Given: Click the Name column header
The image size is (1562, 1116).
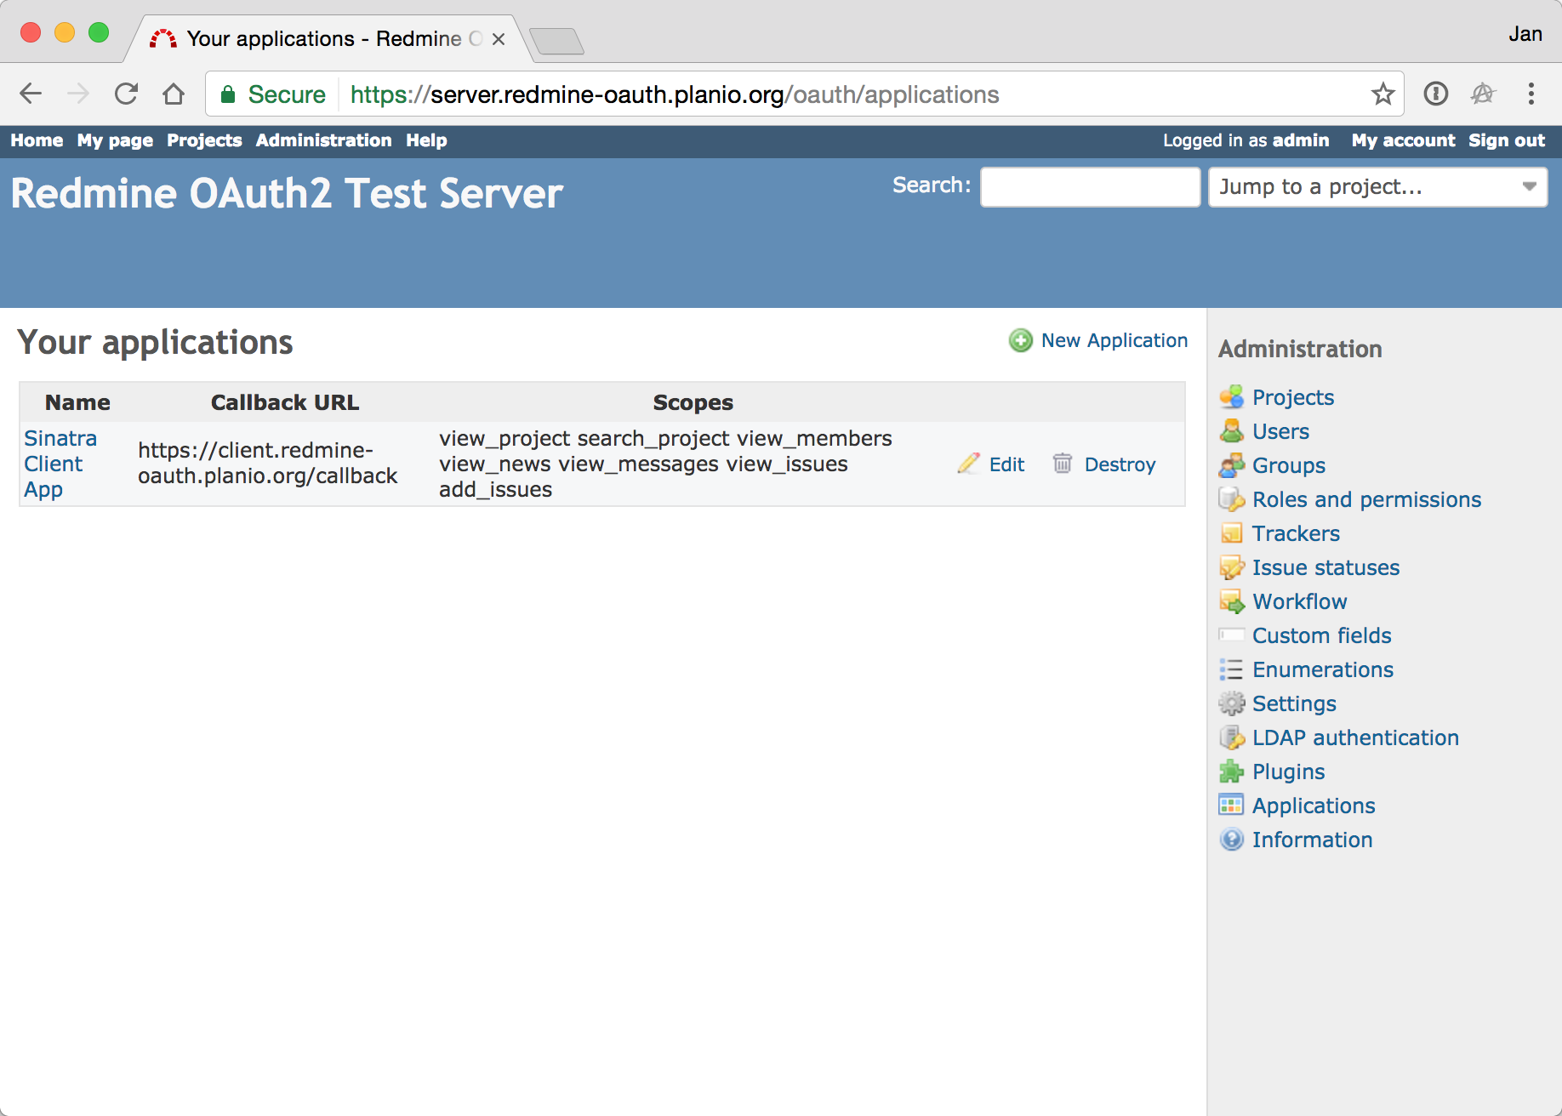Looking at the screenshot, I should [77, 402].
